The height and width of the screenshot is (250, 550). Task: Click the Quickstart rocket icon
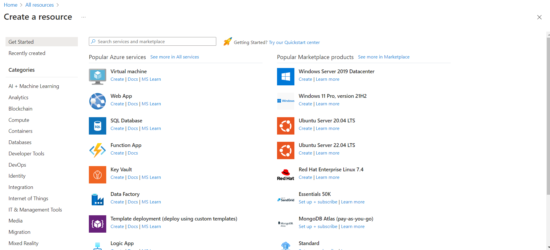point(228,42)
